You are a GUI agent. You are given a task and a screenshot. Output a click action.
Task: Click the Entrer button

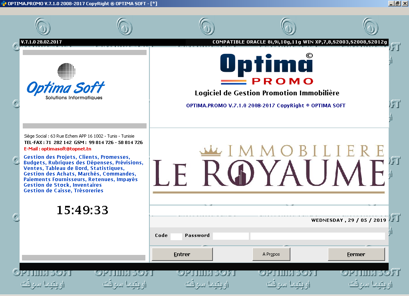(x=182, y=254)
